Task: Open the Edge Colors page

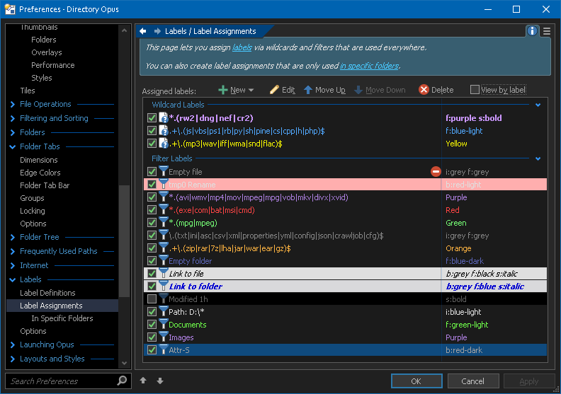Action: click(x=40, y=173)
